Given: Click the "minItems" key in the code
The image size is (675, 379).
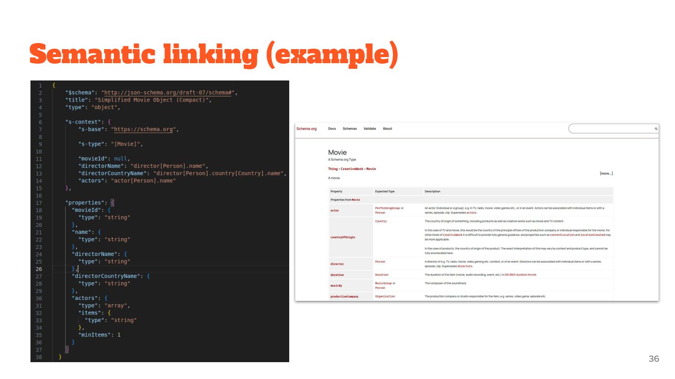Looking at the screenshot, I should (x=94, y=335).
